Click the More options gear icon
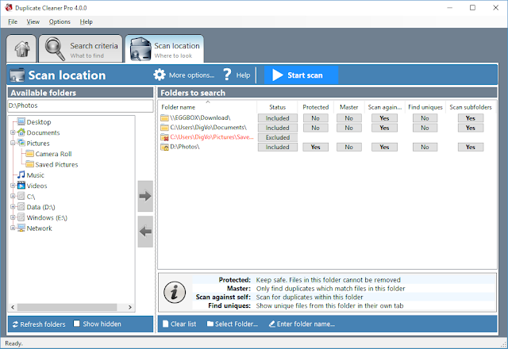The image size is (508, 349). 159,75
